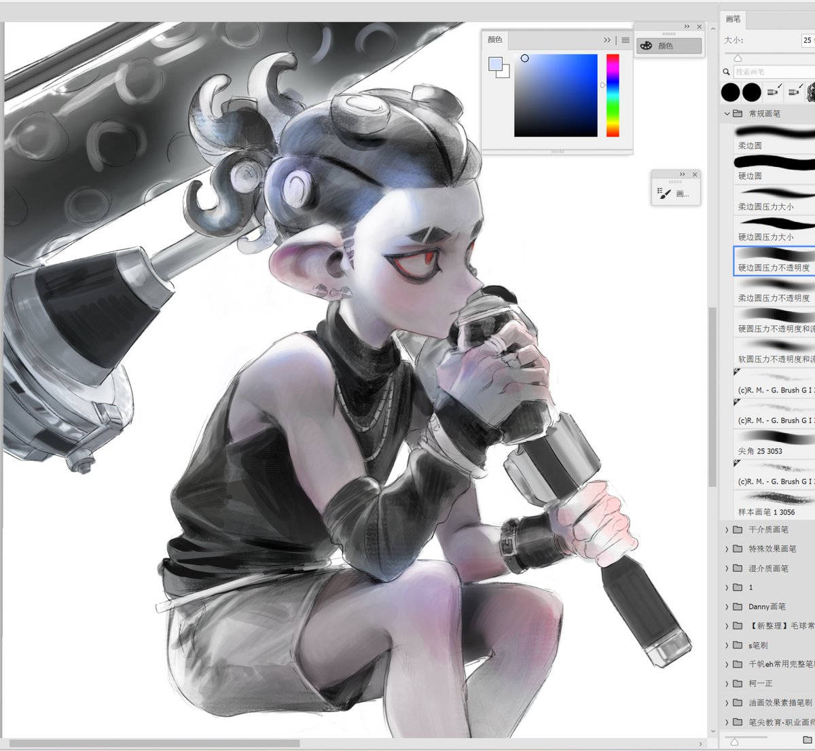Click the 颜色 palette button in collapsed dock
The image size is (815, 751).
[x=669, y=45]
